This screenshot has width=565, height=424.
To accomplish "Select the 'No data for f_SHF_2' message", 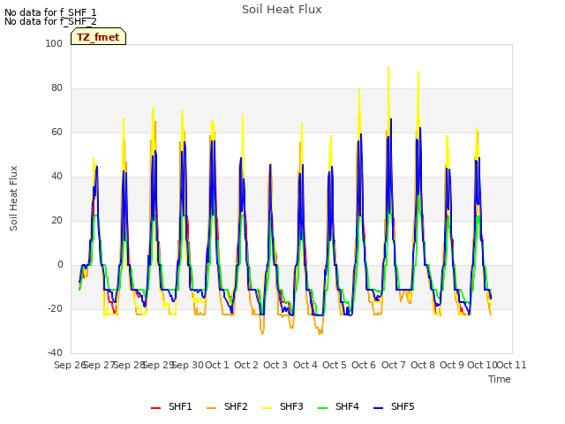I will [50, 21].
